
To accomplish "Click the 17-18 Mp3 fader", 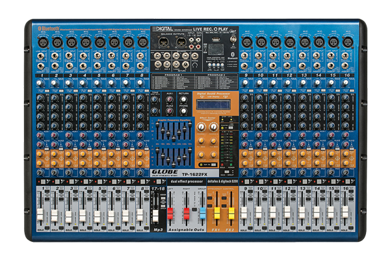I will click(155, 216).
